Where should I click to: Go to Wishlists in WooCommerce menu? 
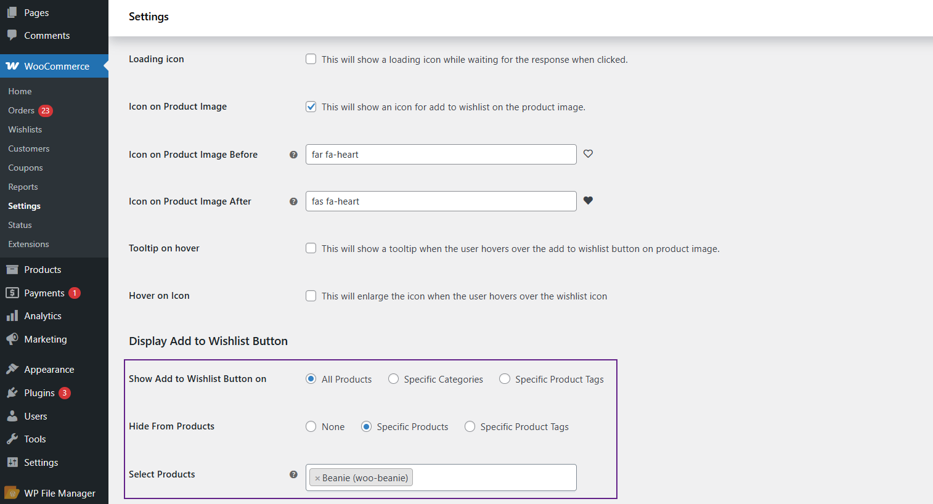(x=25, y=129)
